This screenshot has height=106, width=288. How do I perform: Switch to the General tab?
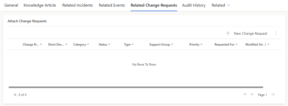(11, 5)
